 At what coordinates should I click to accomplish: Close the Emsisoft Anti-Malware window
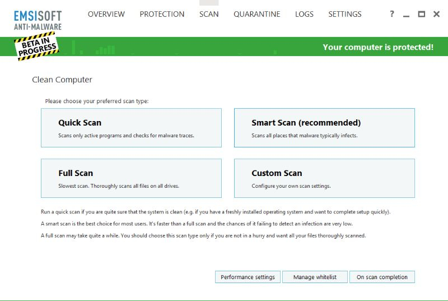coord(437,14)
